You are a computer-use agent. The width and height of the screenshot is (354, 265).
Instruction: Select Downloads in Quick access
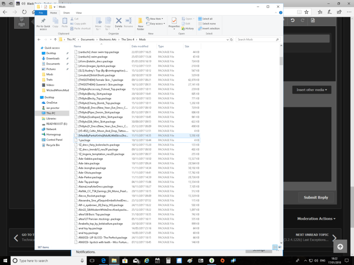53,58
